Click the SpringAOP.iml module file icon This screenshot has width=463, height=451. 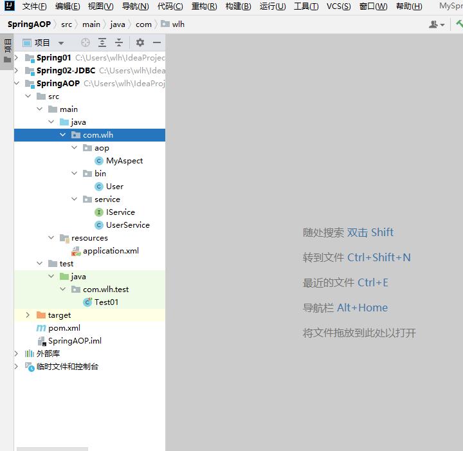(x=42, y=341)
